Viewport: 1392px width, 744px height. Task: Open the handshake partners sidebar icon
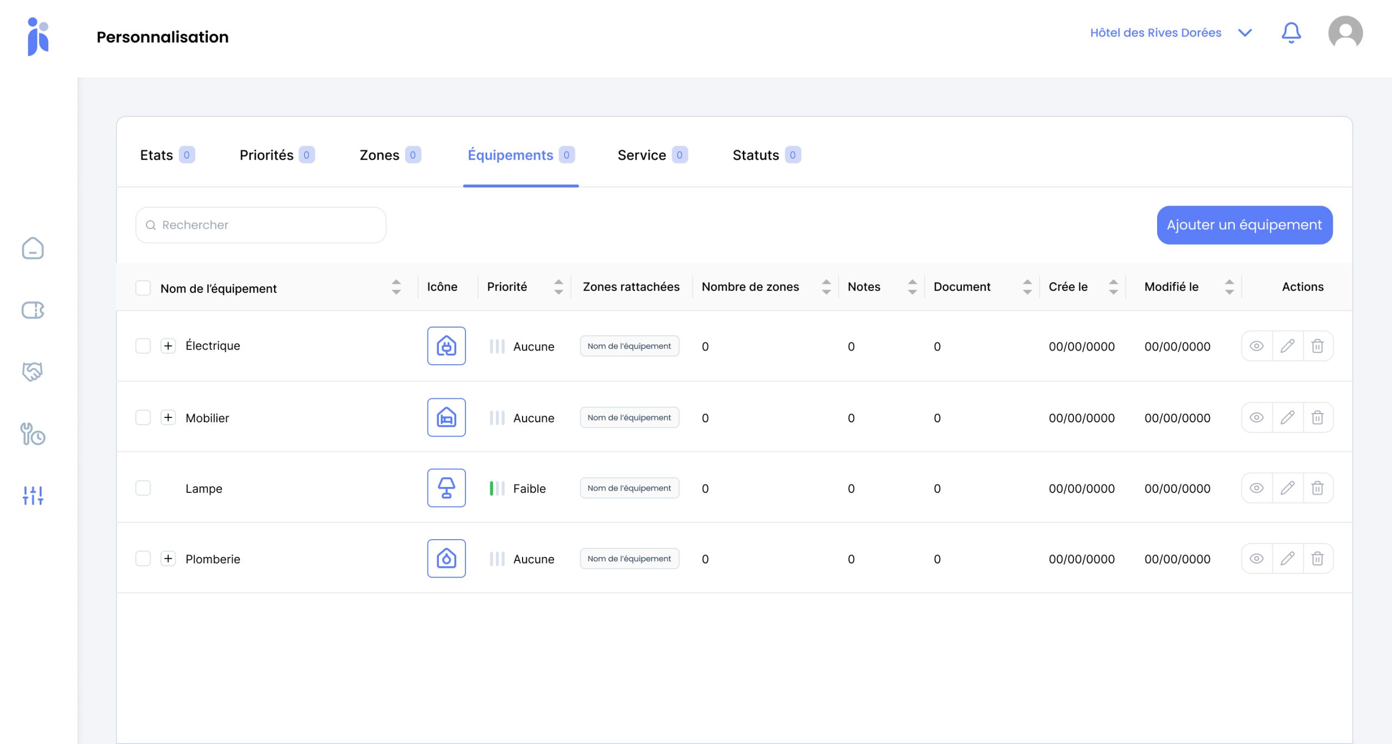[x=33, y=372]
